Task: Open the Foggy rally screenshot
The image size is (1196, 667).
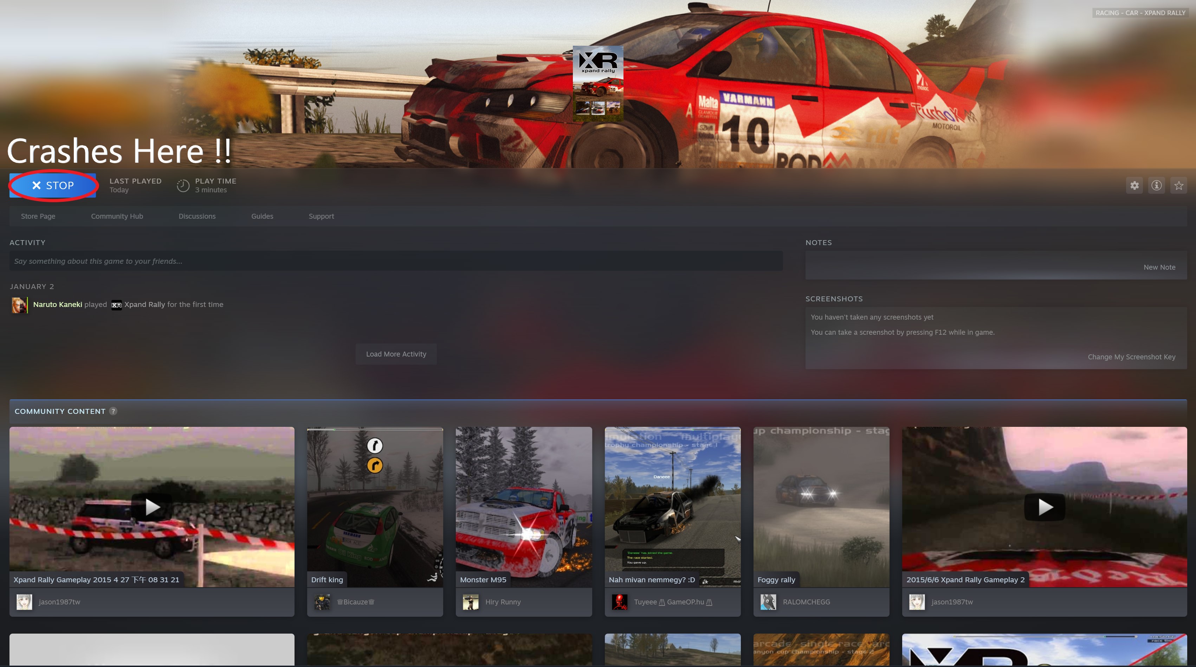Action: (x=821, y=507)
